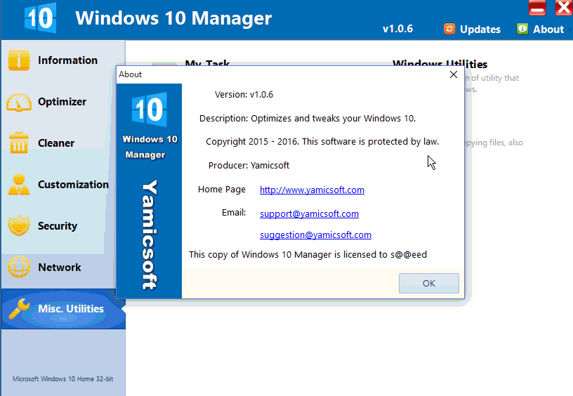Open the Cleaner trash bin icon
This screenshot has height=396, width=573.
click(x=18, y=143)
